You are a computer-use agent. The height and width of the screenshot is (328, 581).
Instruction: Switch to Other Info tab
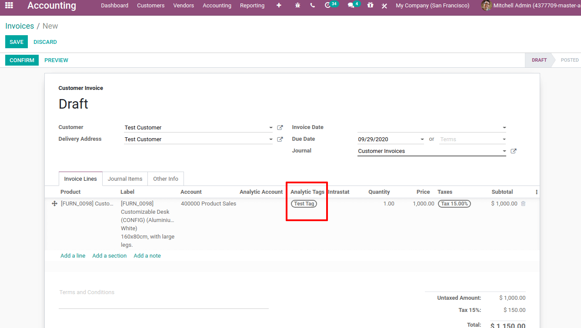pyautogui.click(x=166, y=179)
